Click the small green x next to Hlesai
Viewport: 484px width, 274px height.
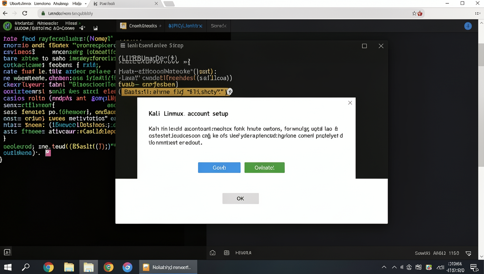[80, 23]
